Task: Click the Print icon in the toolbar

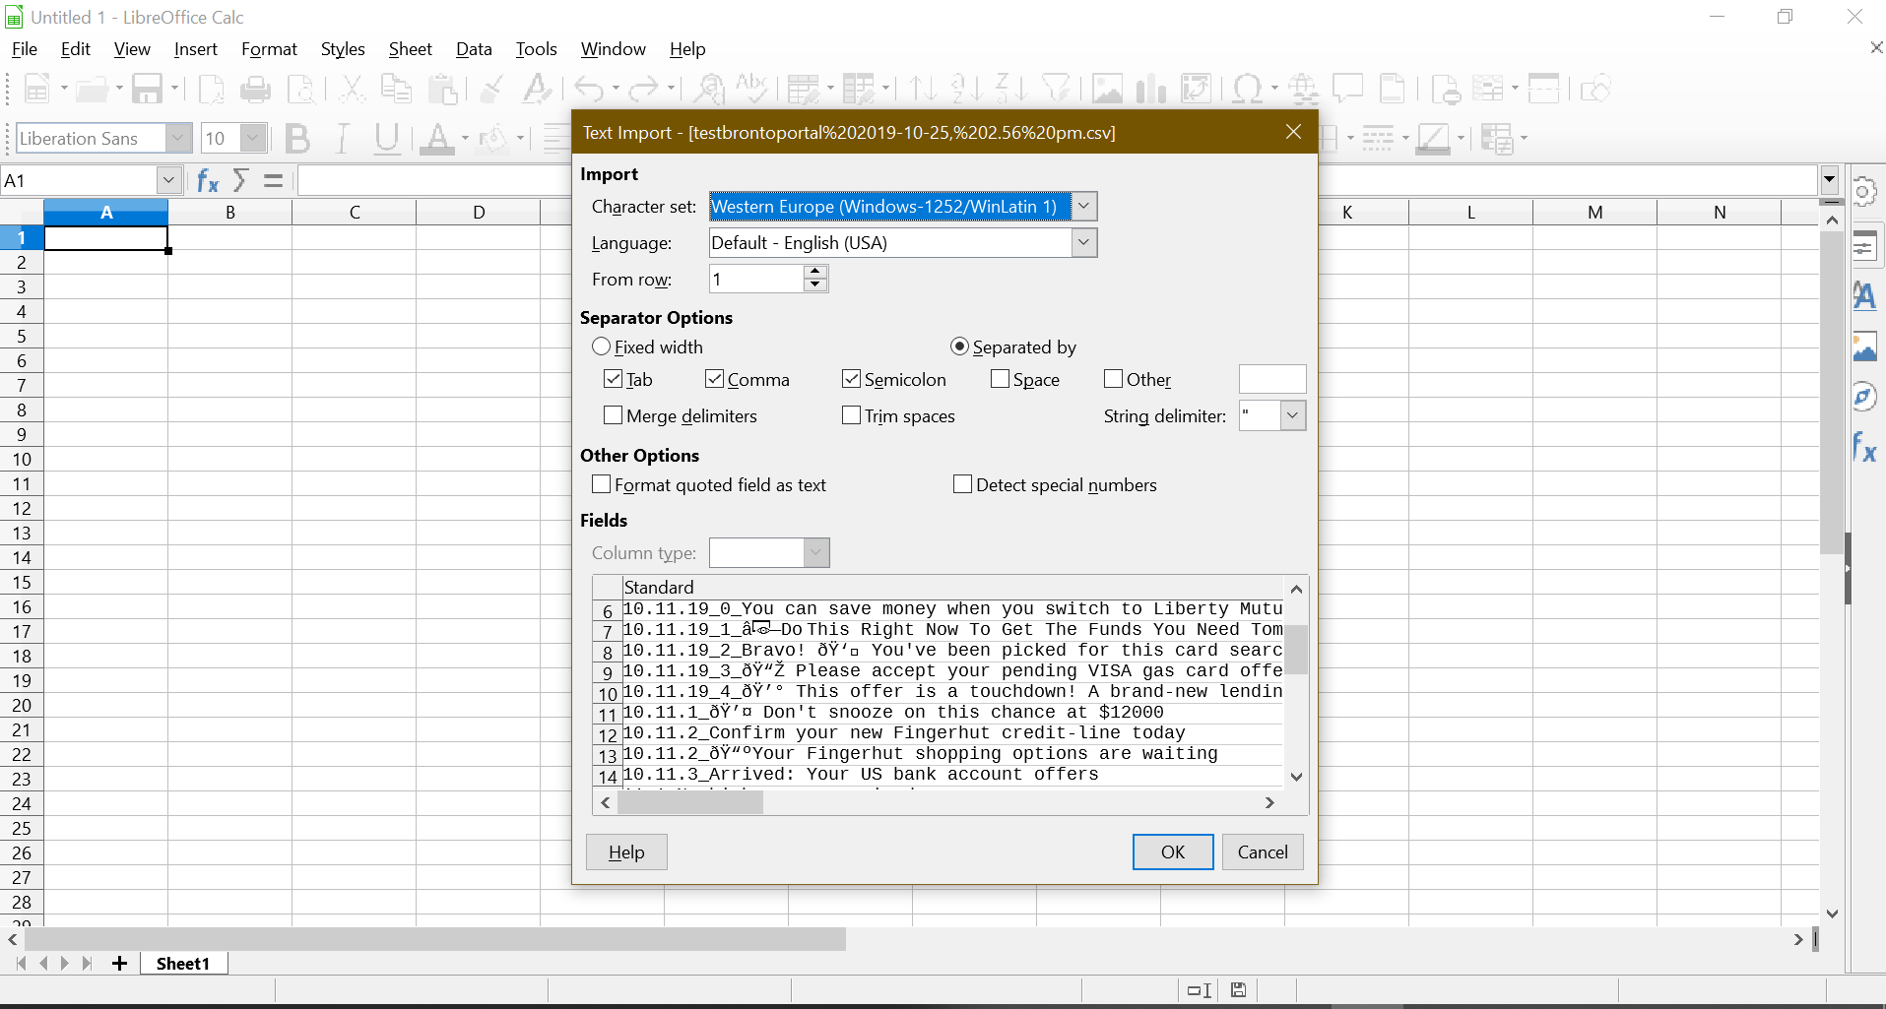Action: (x=256, y=90)
